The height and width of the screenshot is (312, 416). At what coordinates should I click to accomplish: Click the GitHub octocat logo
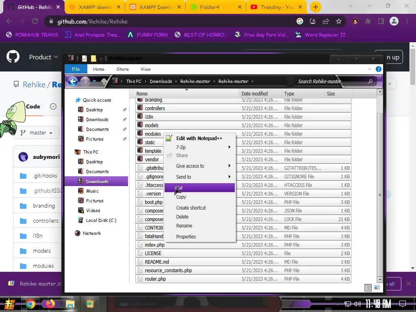pos(13,56)
